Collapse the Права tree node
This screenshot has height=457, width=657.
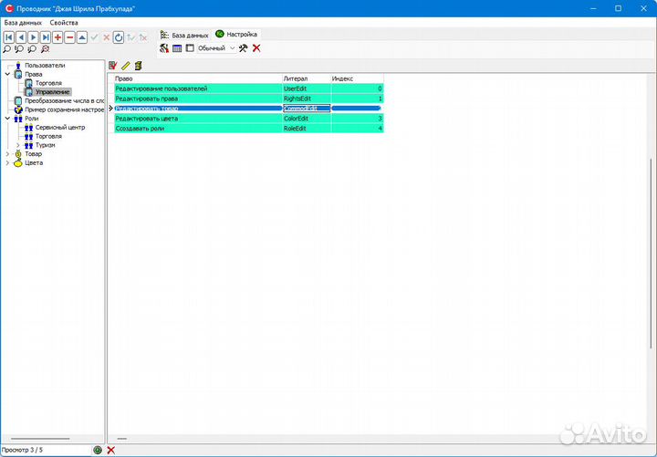click(7, 74)
